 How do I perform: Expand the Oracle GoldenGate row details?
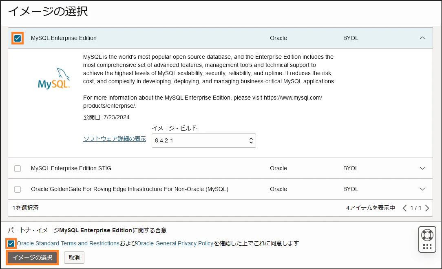[422, 189]
